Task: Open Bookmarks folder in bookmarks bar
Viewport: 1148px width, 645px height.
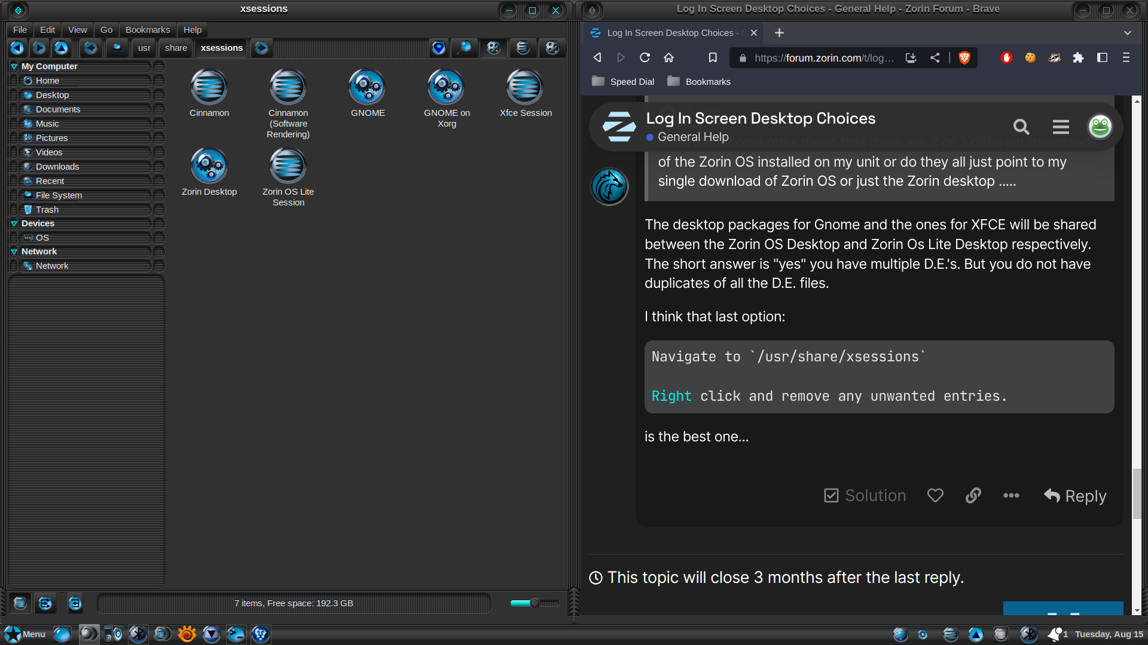Action: coord(698,82)
